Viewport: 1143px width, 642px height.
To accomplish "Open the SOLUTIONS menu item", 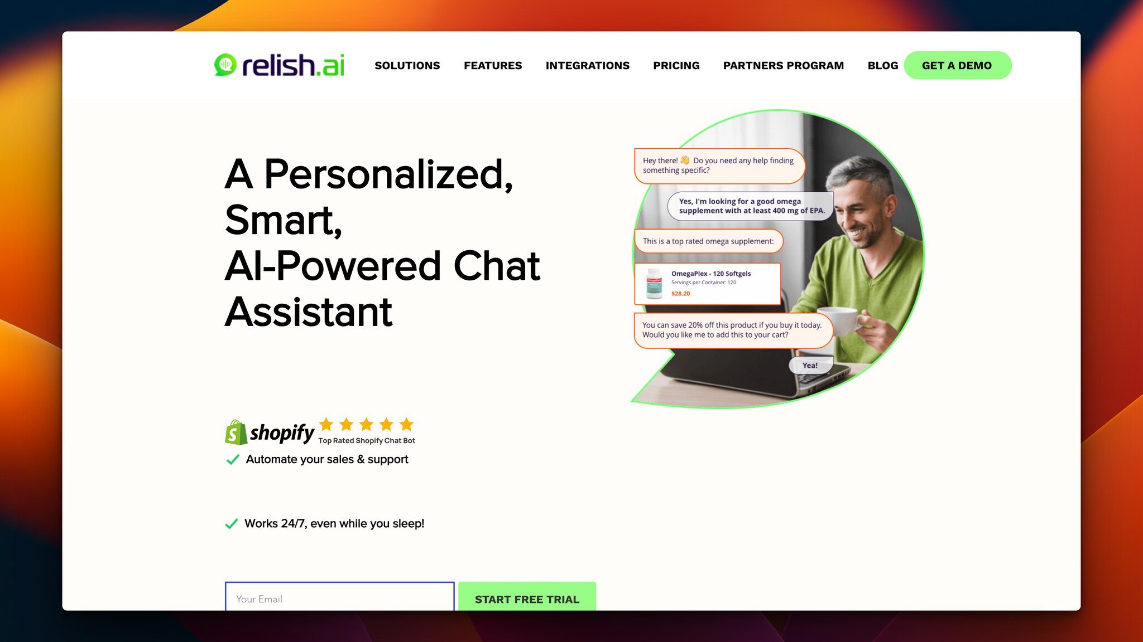I will (407, 65).
